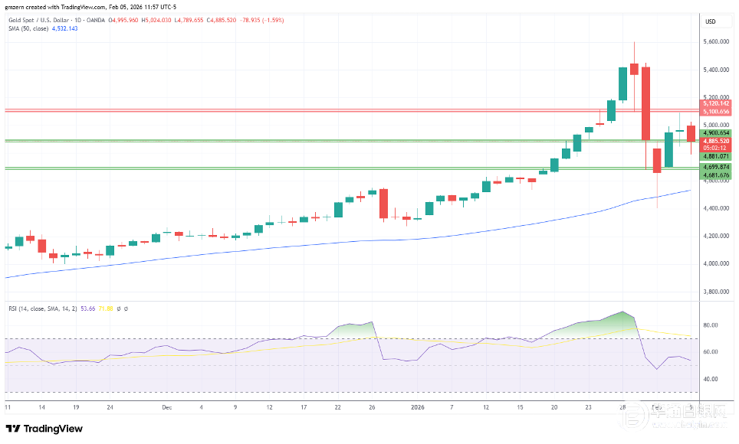Click the green 4,900.654 price label
The width and height of the screenshot is (739, 444).
716,132
